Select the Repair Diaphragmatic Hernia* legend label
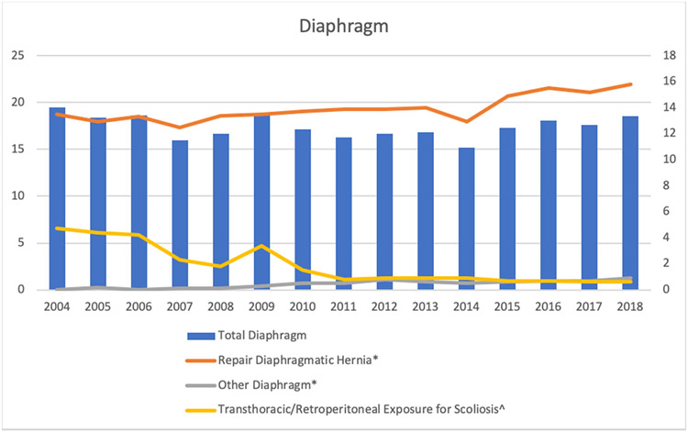This screenshot has width=688, height=432. 298,360
